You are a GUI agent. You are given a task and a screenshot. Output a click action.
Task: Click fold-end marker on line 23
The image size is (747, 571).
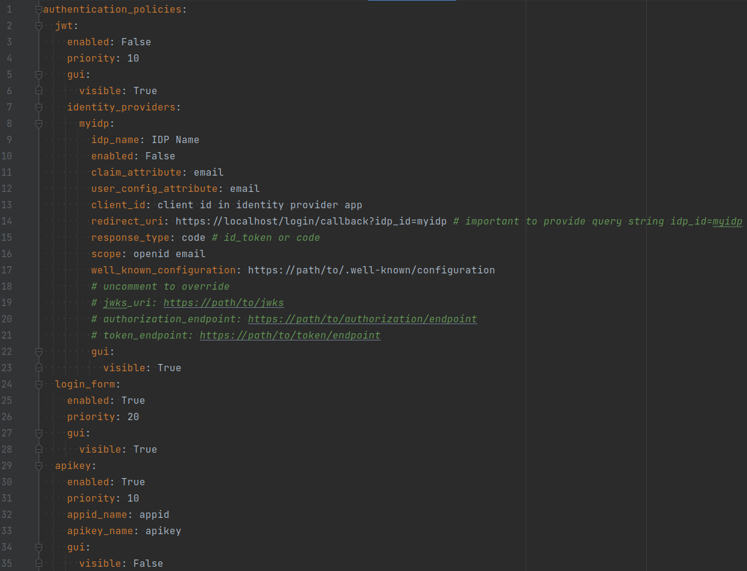pos(39,368)
